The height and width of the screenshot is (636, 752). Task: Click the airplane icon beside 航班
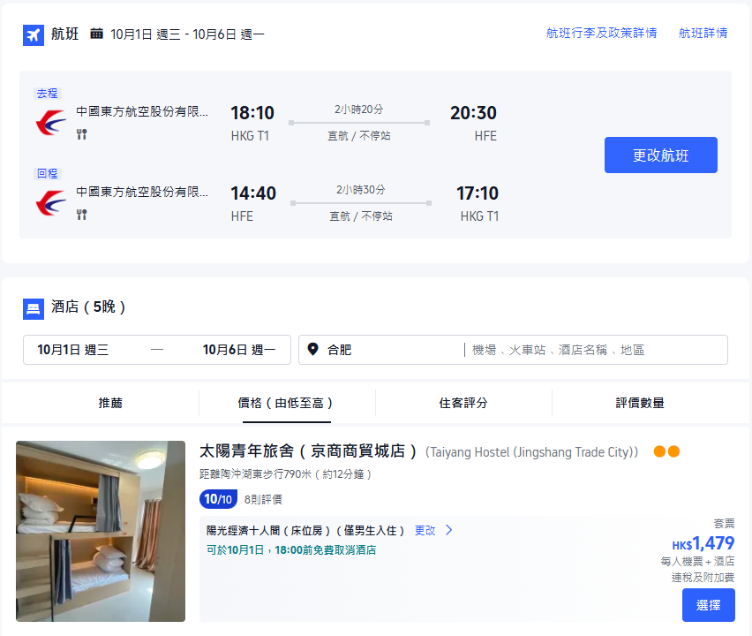point(33,35)
